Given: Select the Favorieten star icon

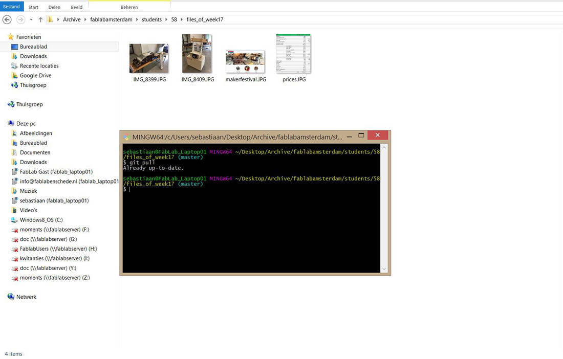Looking at the screenshot, I should click(11, 37).
